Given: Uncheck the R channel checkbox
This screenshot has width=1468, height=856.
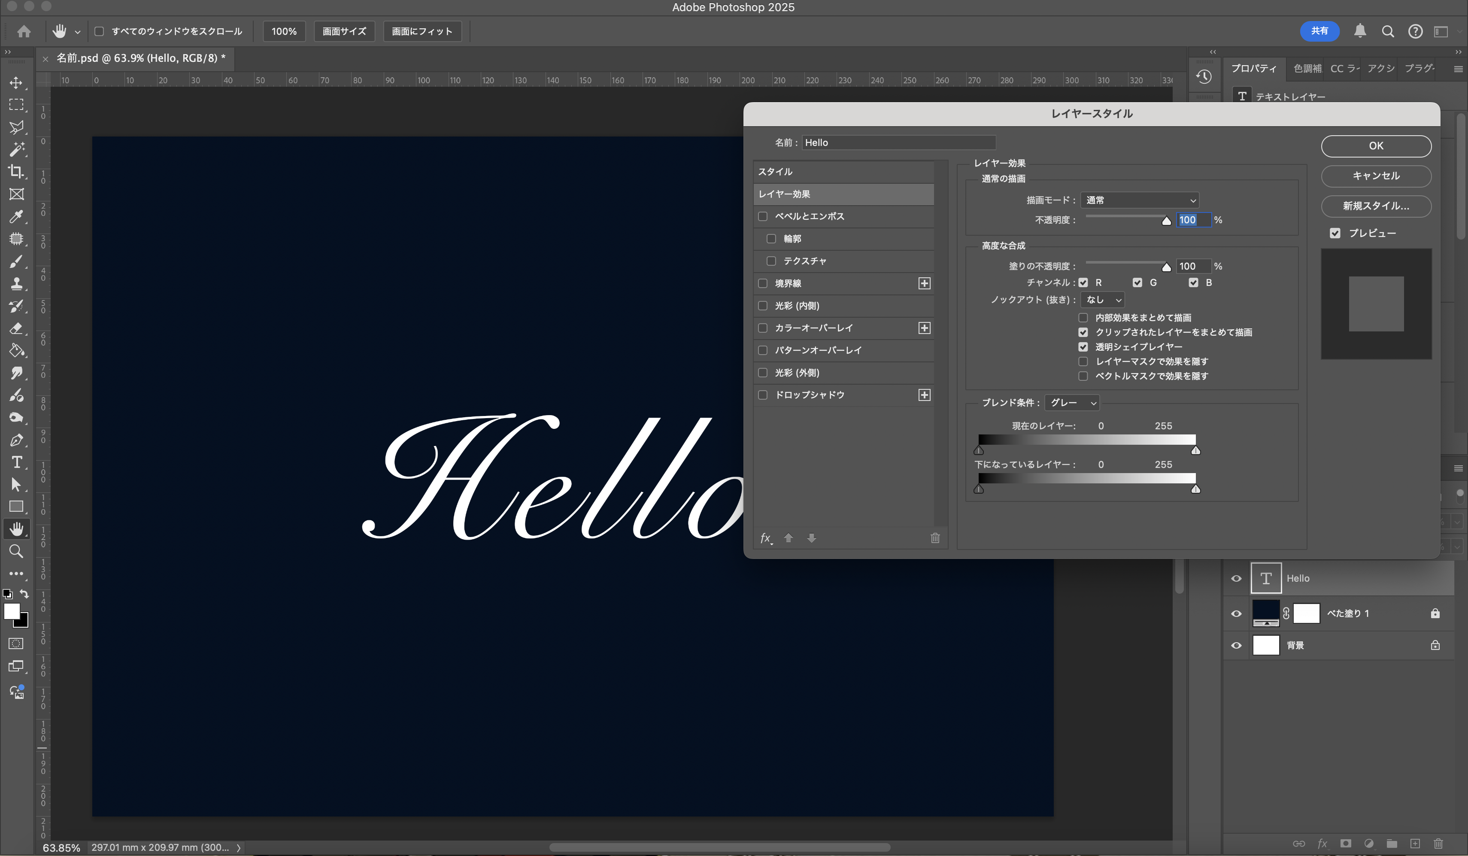Looking at the screenshot, I should 1083,282.
